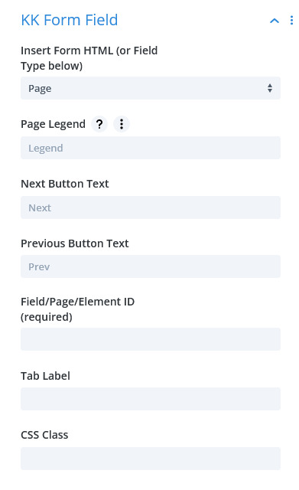299x490 pixels.
Task: Open the Page Legend three-dot options icon
Action: click(x=122, y=124)
